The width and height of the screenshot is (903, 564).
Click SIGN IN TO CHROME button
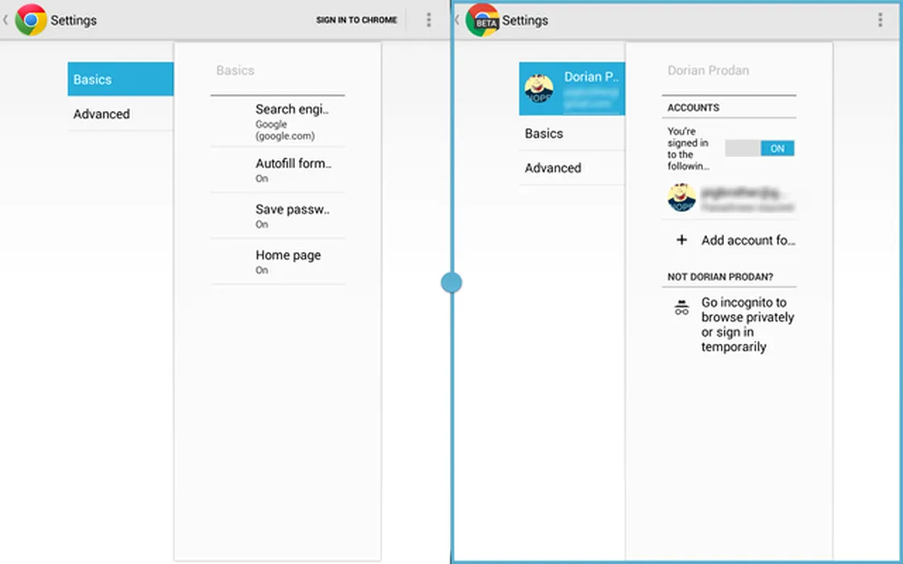(x=356, y=20)
